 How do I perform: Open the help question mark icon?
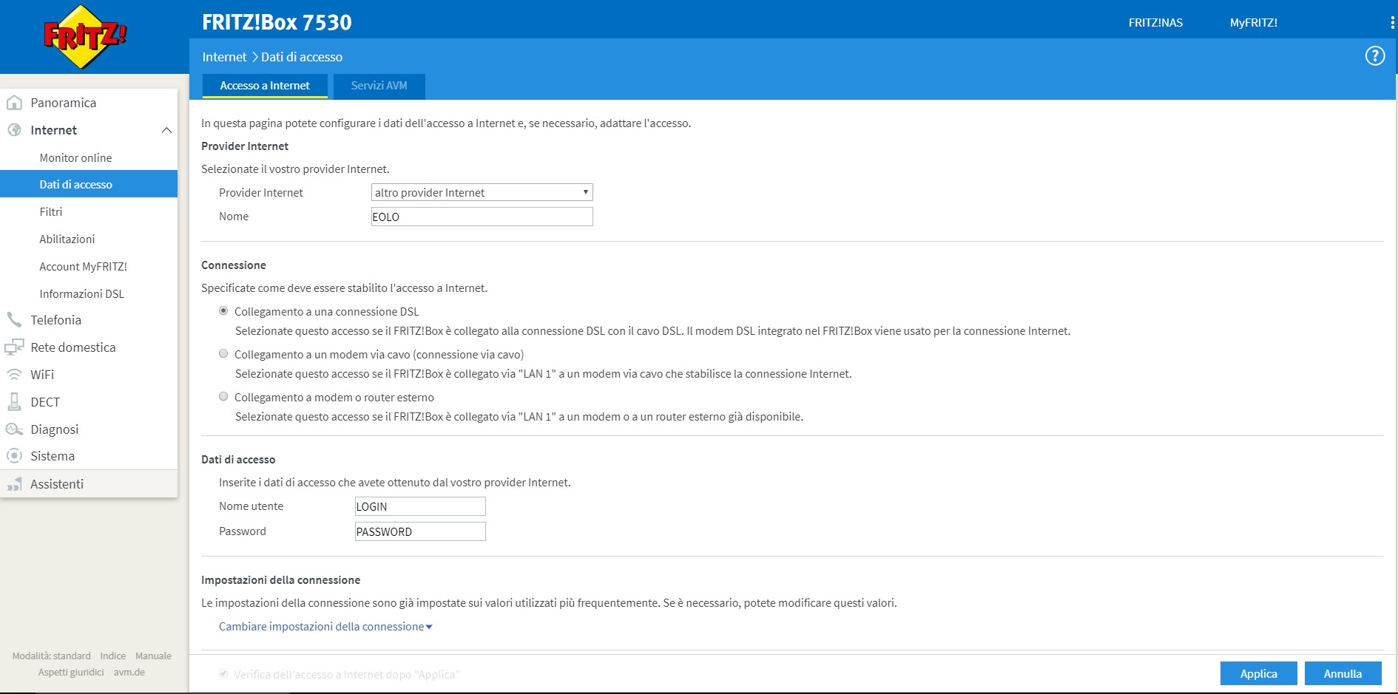click(x=1374, y=55)
